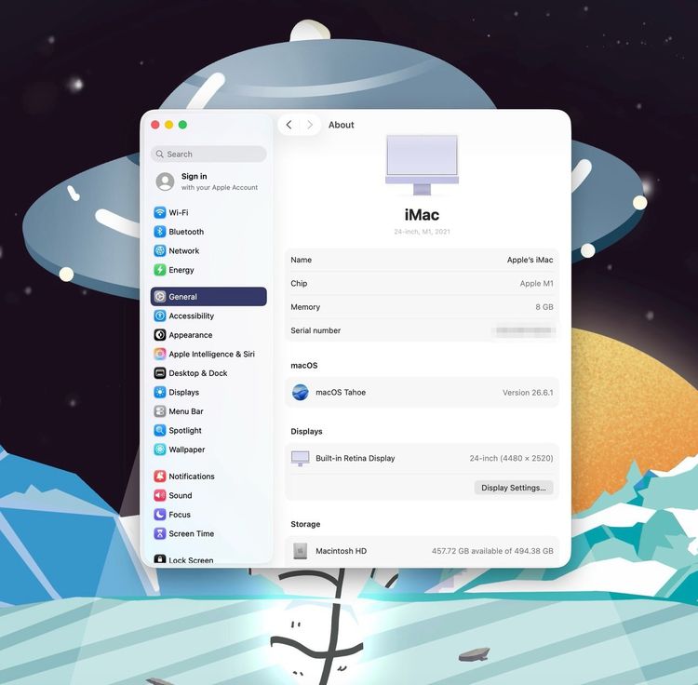Open Accessibility icon in sidebar
The image size is (698, 685).
click(x=160, y=316)
